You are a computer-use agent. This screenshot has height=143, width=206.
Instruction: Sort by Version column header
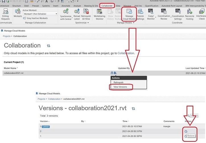coord(44,121)
